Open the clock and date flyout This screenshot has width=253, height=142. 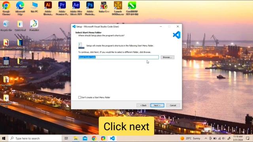coord(238,138)
